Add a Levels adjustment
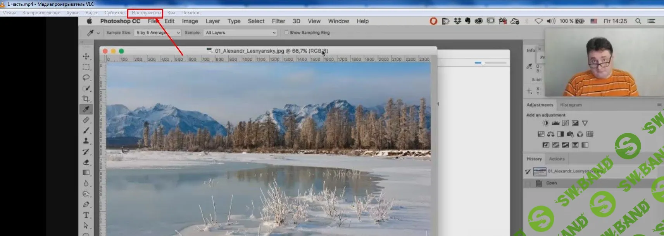Image resolution: width=664 pixels, height=236 pixels. (555, 123)
